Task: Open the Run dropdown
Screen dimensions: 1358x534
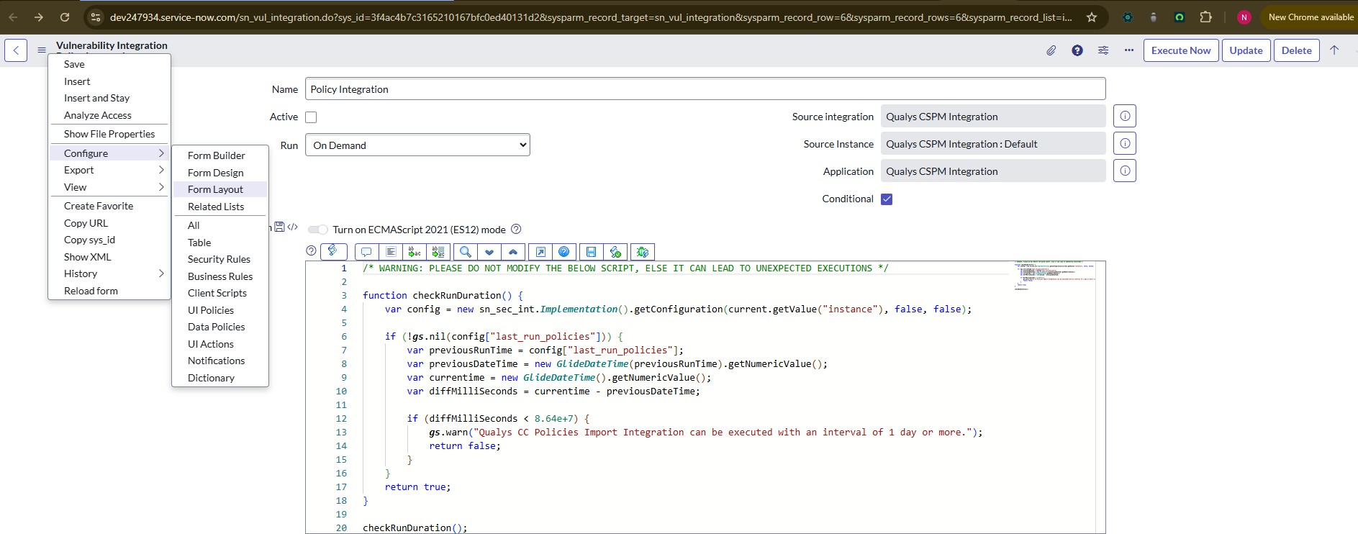Action: click(417, 145)
